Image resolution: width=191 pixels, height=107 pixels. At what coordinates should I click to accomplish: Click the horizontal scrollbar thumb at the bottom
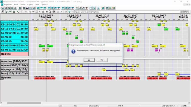coord(24,103)
